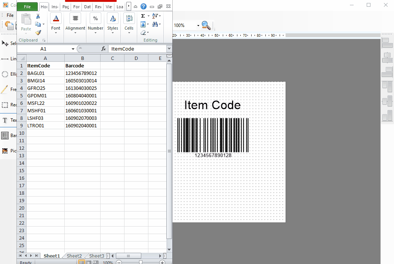
Task: Select the Text tool in label designer
Action: pos(9,120)
